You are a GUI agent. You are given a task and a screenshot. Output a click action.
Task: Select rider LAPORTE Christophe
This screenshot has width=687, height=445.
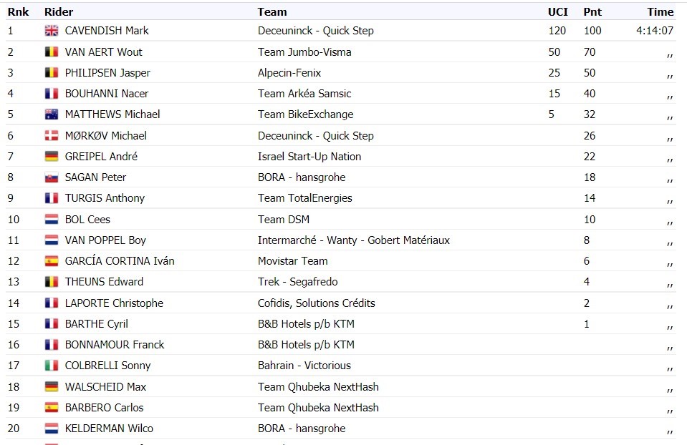pyautogui.click(x=114, y=303)
